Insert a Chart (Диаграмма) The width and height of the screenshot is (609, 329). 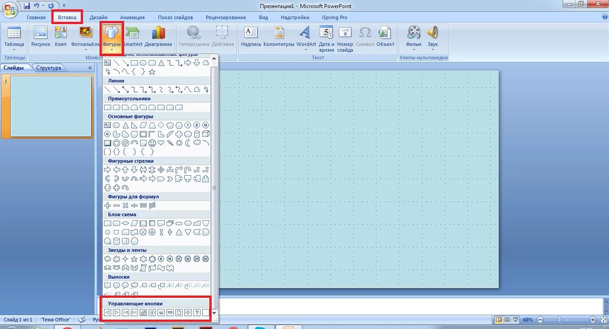(158, 37)
